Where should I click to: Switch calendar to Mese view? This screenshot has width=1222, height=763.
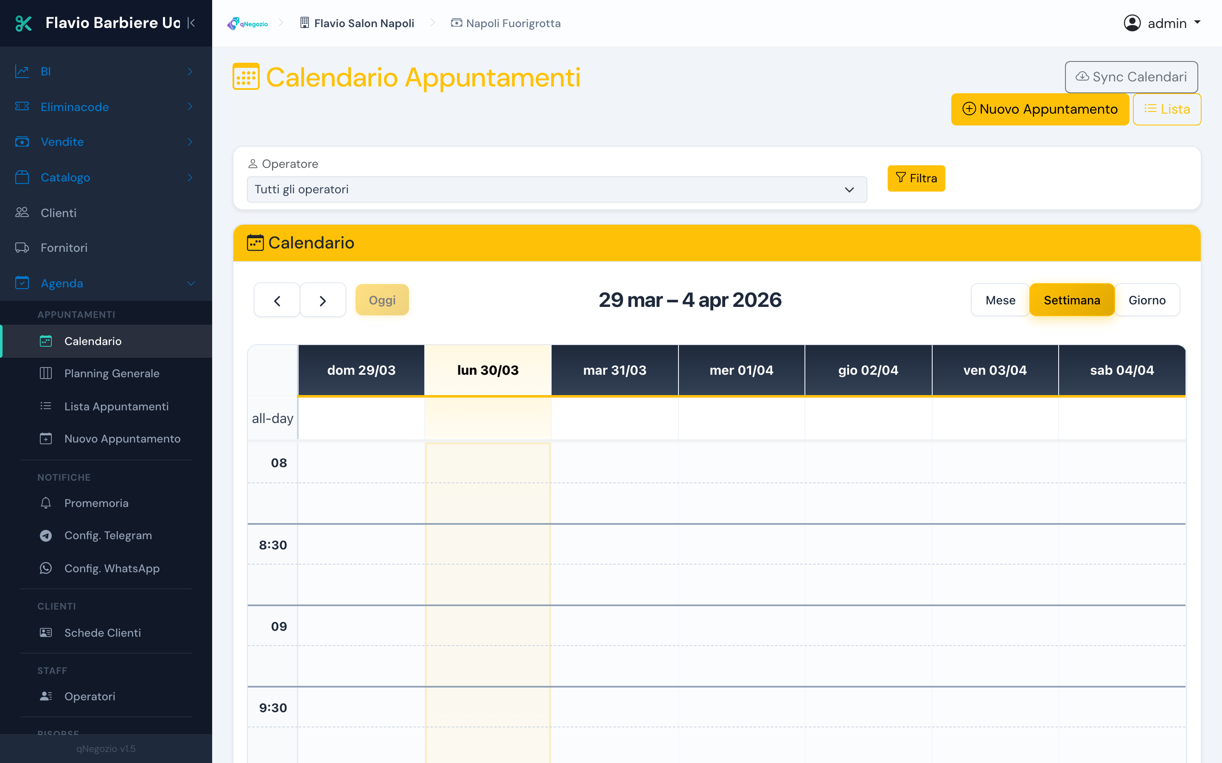1000,300
